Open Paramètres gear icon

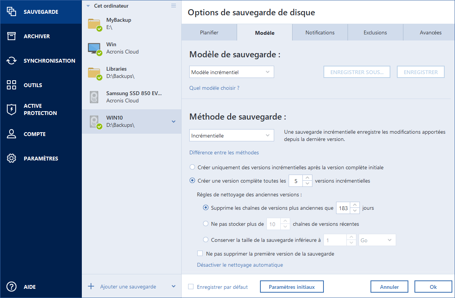12,159
